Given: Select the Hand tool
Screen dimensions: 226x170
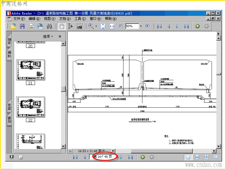Looking at the screenshot, I should [x=62, y=26].
